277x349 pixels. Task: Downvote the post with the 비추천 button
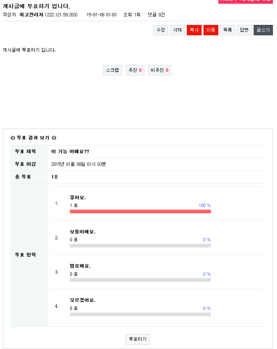click(159, 70)
